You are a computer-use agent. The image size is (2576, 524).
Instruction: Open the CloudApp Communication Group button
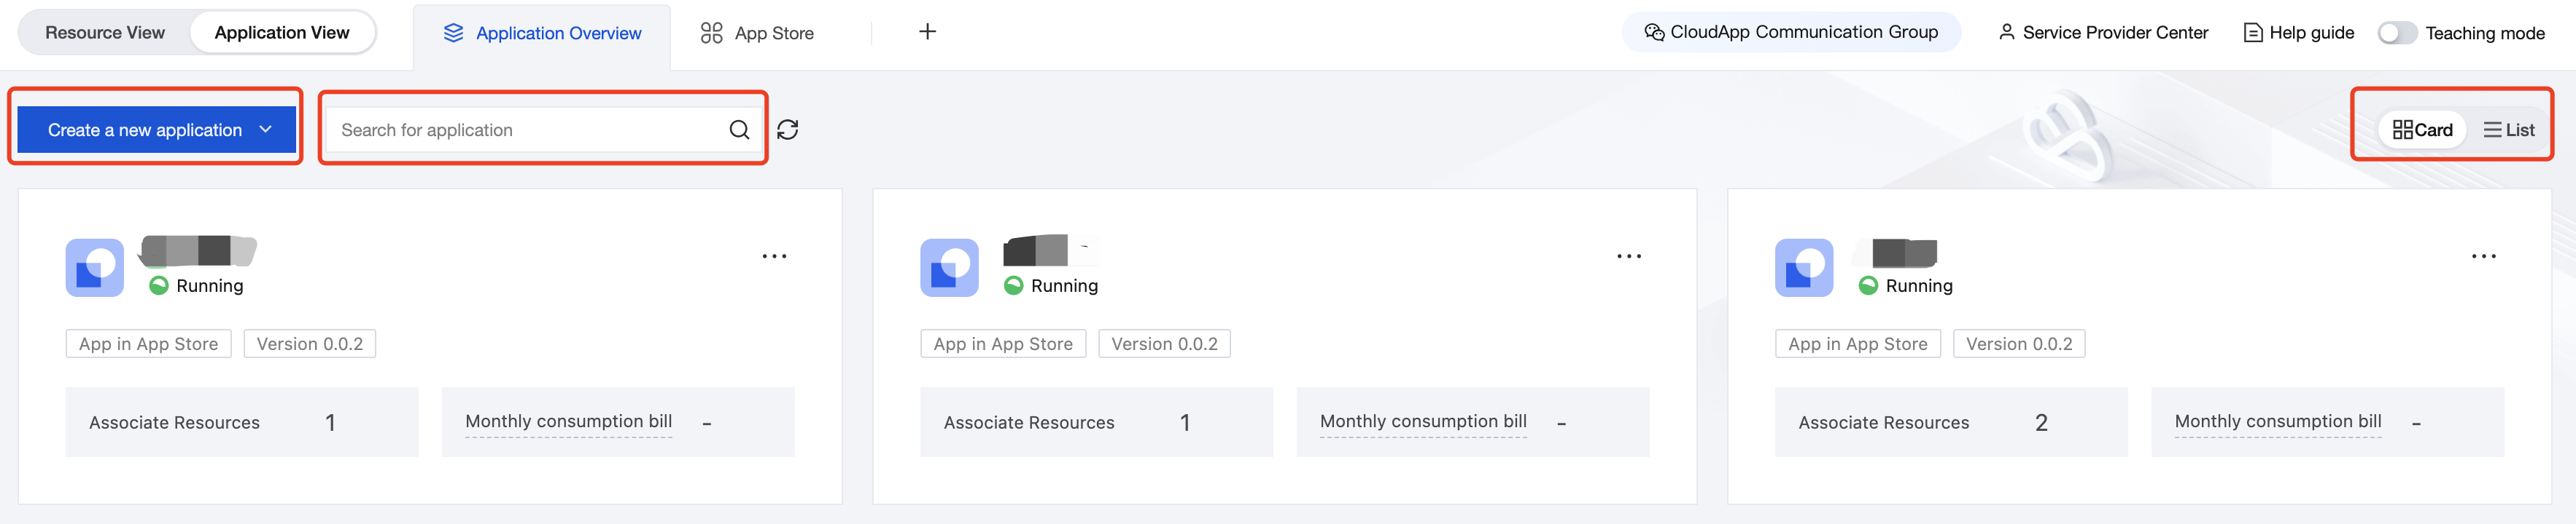1791,32
